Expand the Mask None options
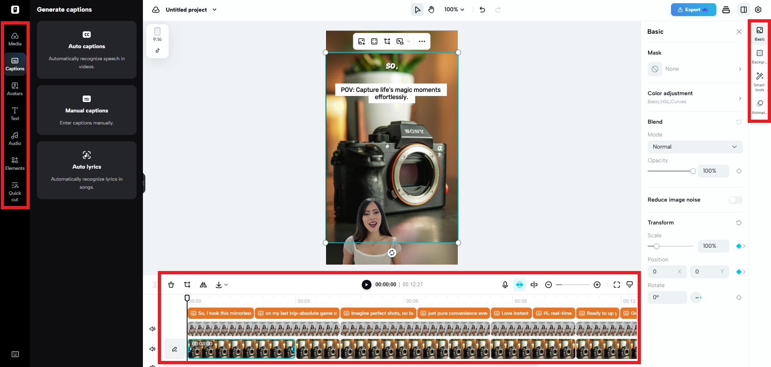Screen dimensions: 771x367 pyautogui.click(x=695, y=69)
